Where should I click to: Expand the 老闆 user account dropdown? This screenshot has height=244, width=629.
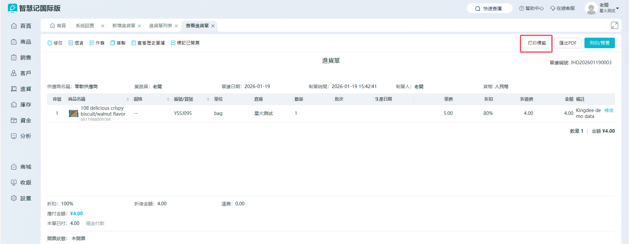click(x=617, y=9)
